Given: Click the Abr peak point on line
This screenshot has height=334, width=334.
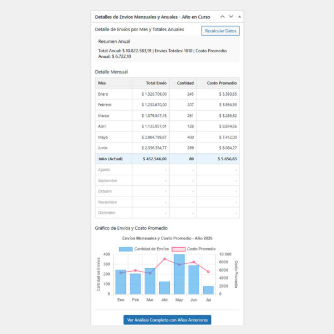Looking at the screenshot, I should 165,259.
